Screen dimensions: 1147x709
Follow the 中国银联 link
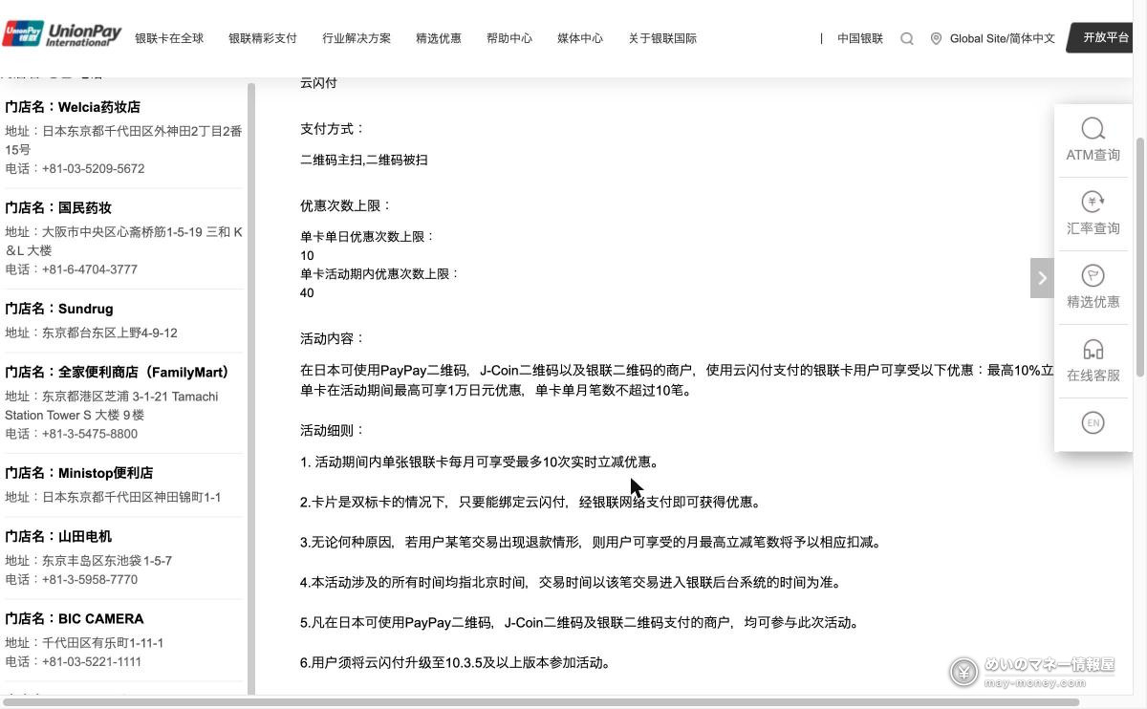tap(860, 38)
